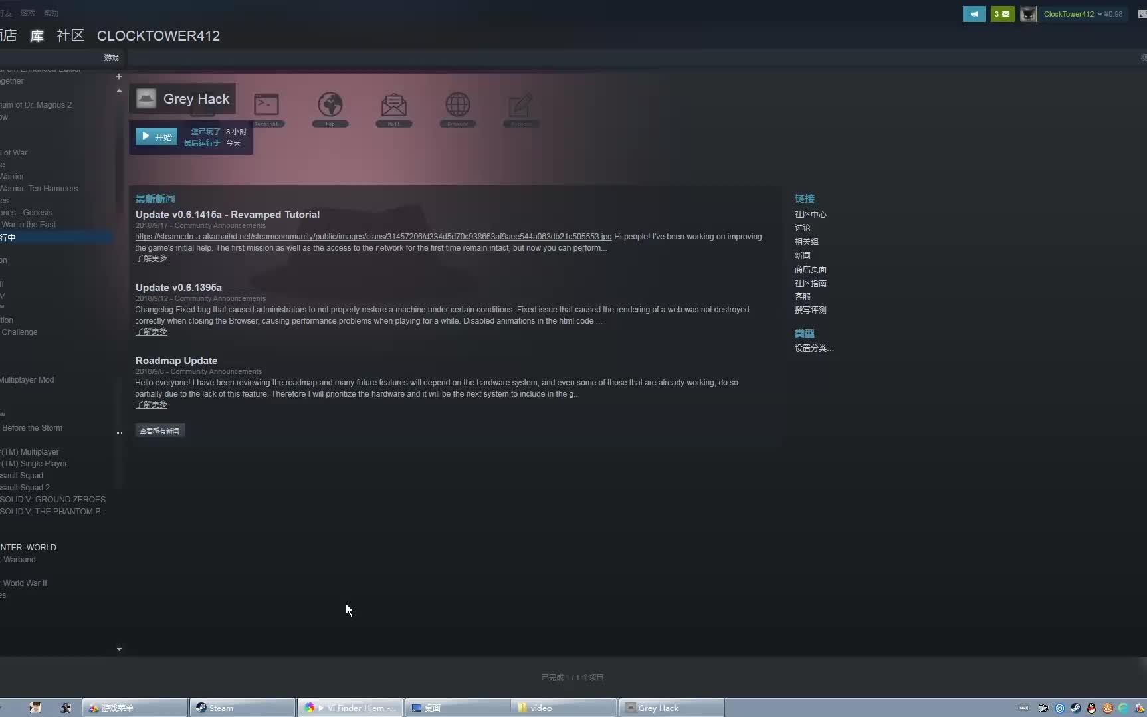Open Update v0.6.1395a news title

pos(179,288)
